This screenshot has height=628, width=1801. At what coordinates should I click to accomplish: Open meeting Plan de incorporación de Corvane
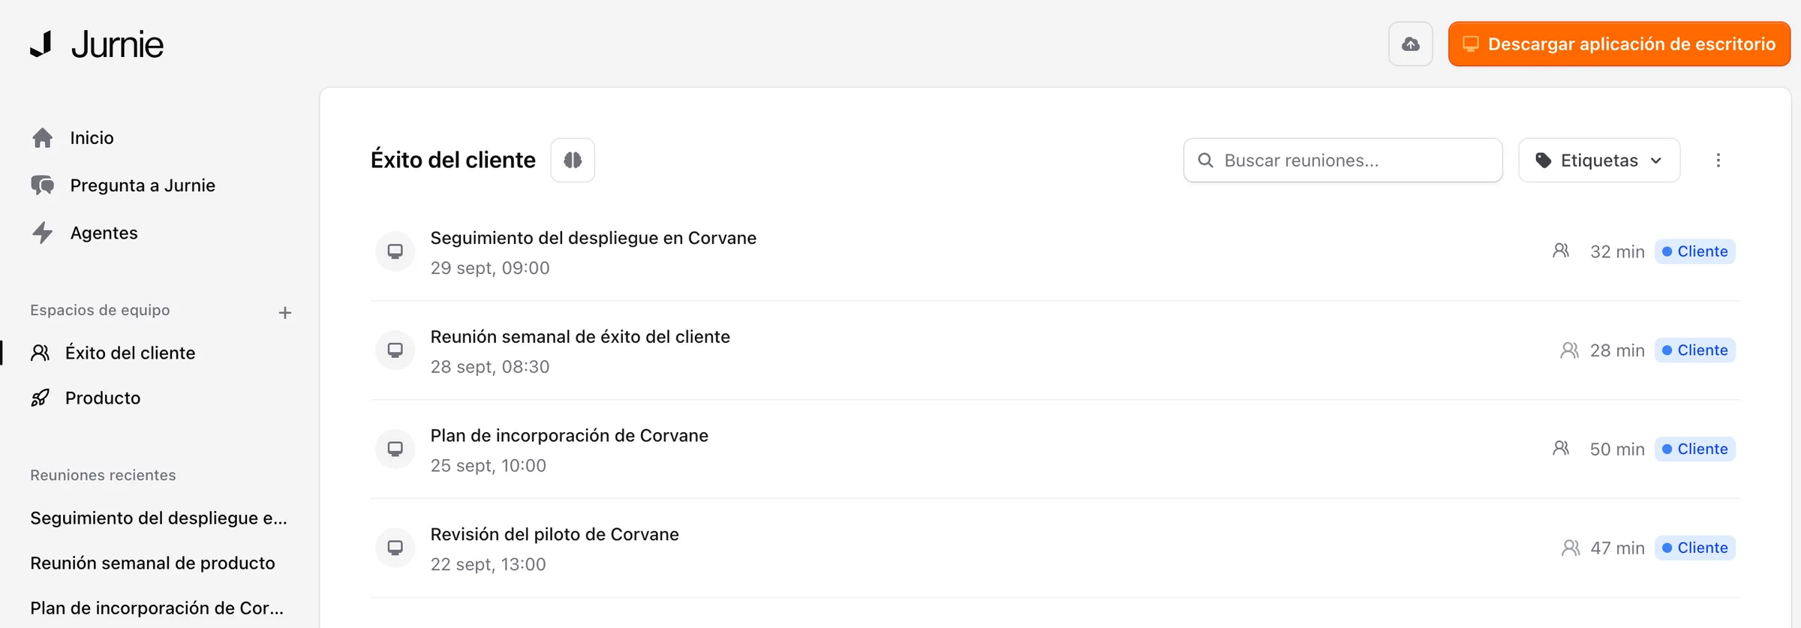click(x=569, y=436)
